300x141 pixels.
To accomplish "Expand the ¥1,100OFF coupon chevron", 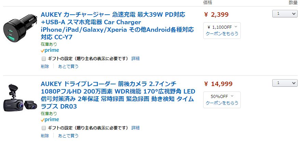I will (236, 27).
